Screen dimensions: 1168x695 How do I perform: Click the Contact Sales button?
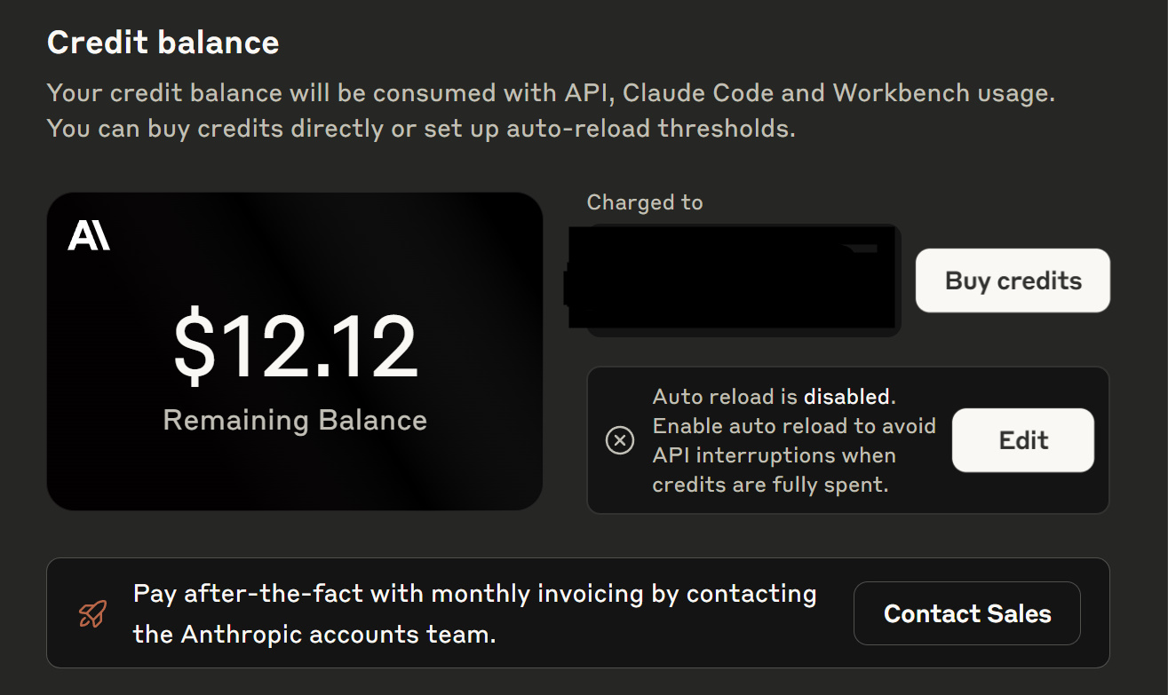tap(966, 613)
